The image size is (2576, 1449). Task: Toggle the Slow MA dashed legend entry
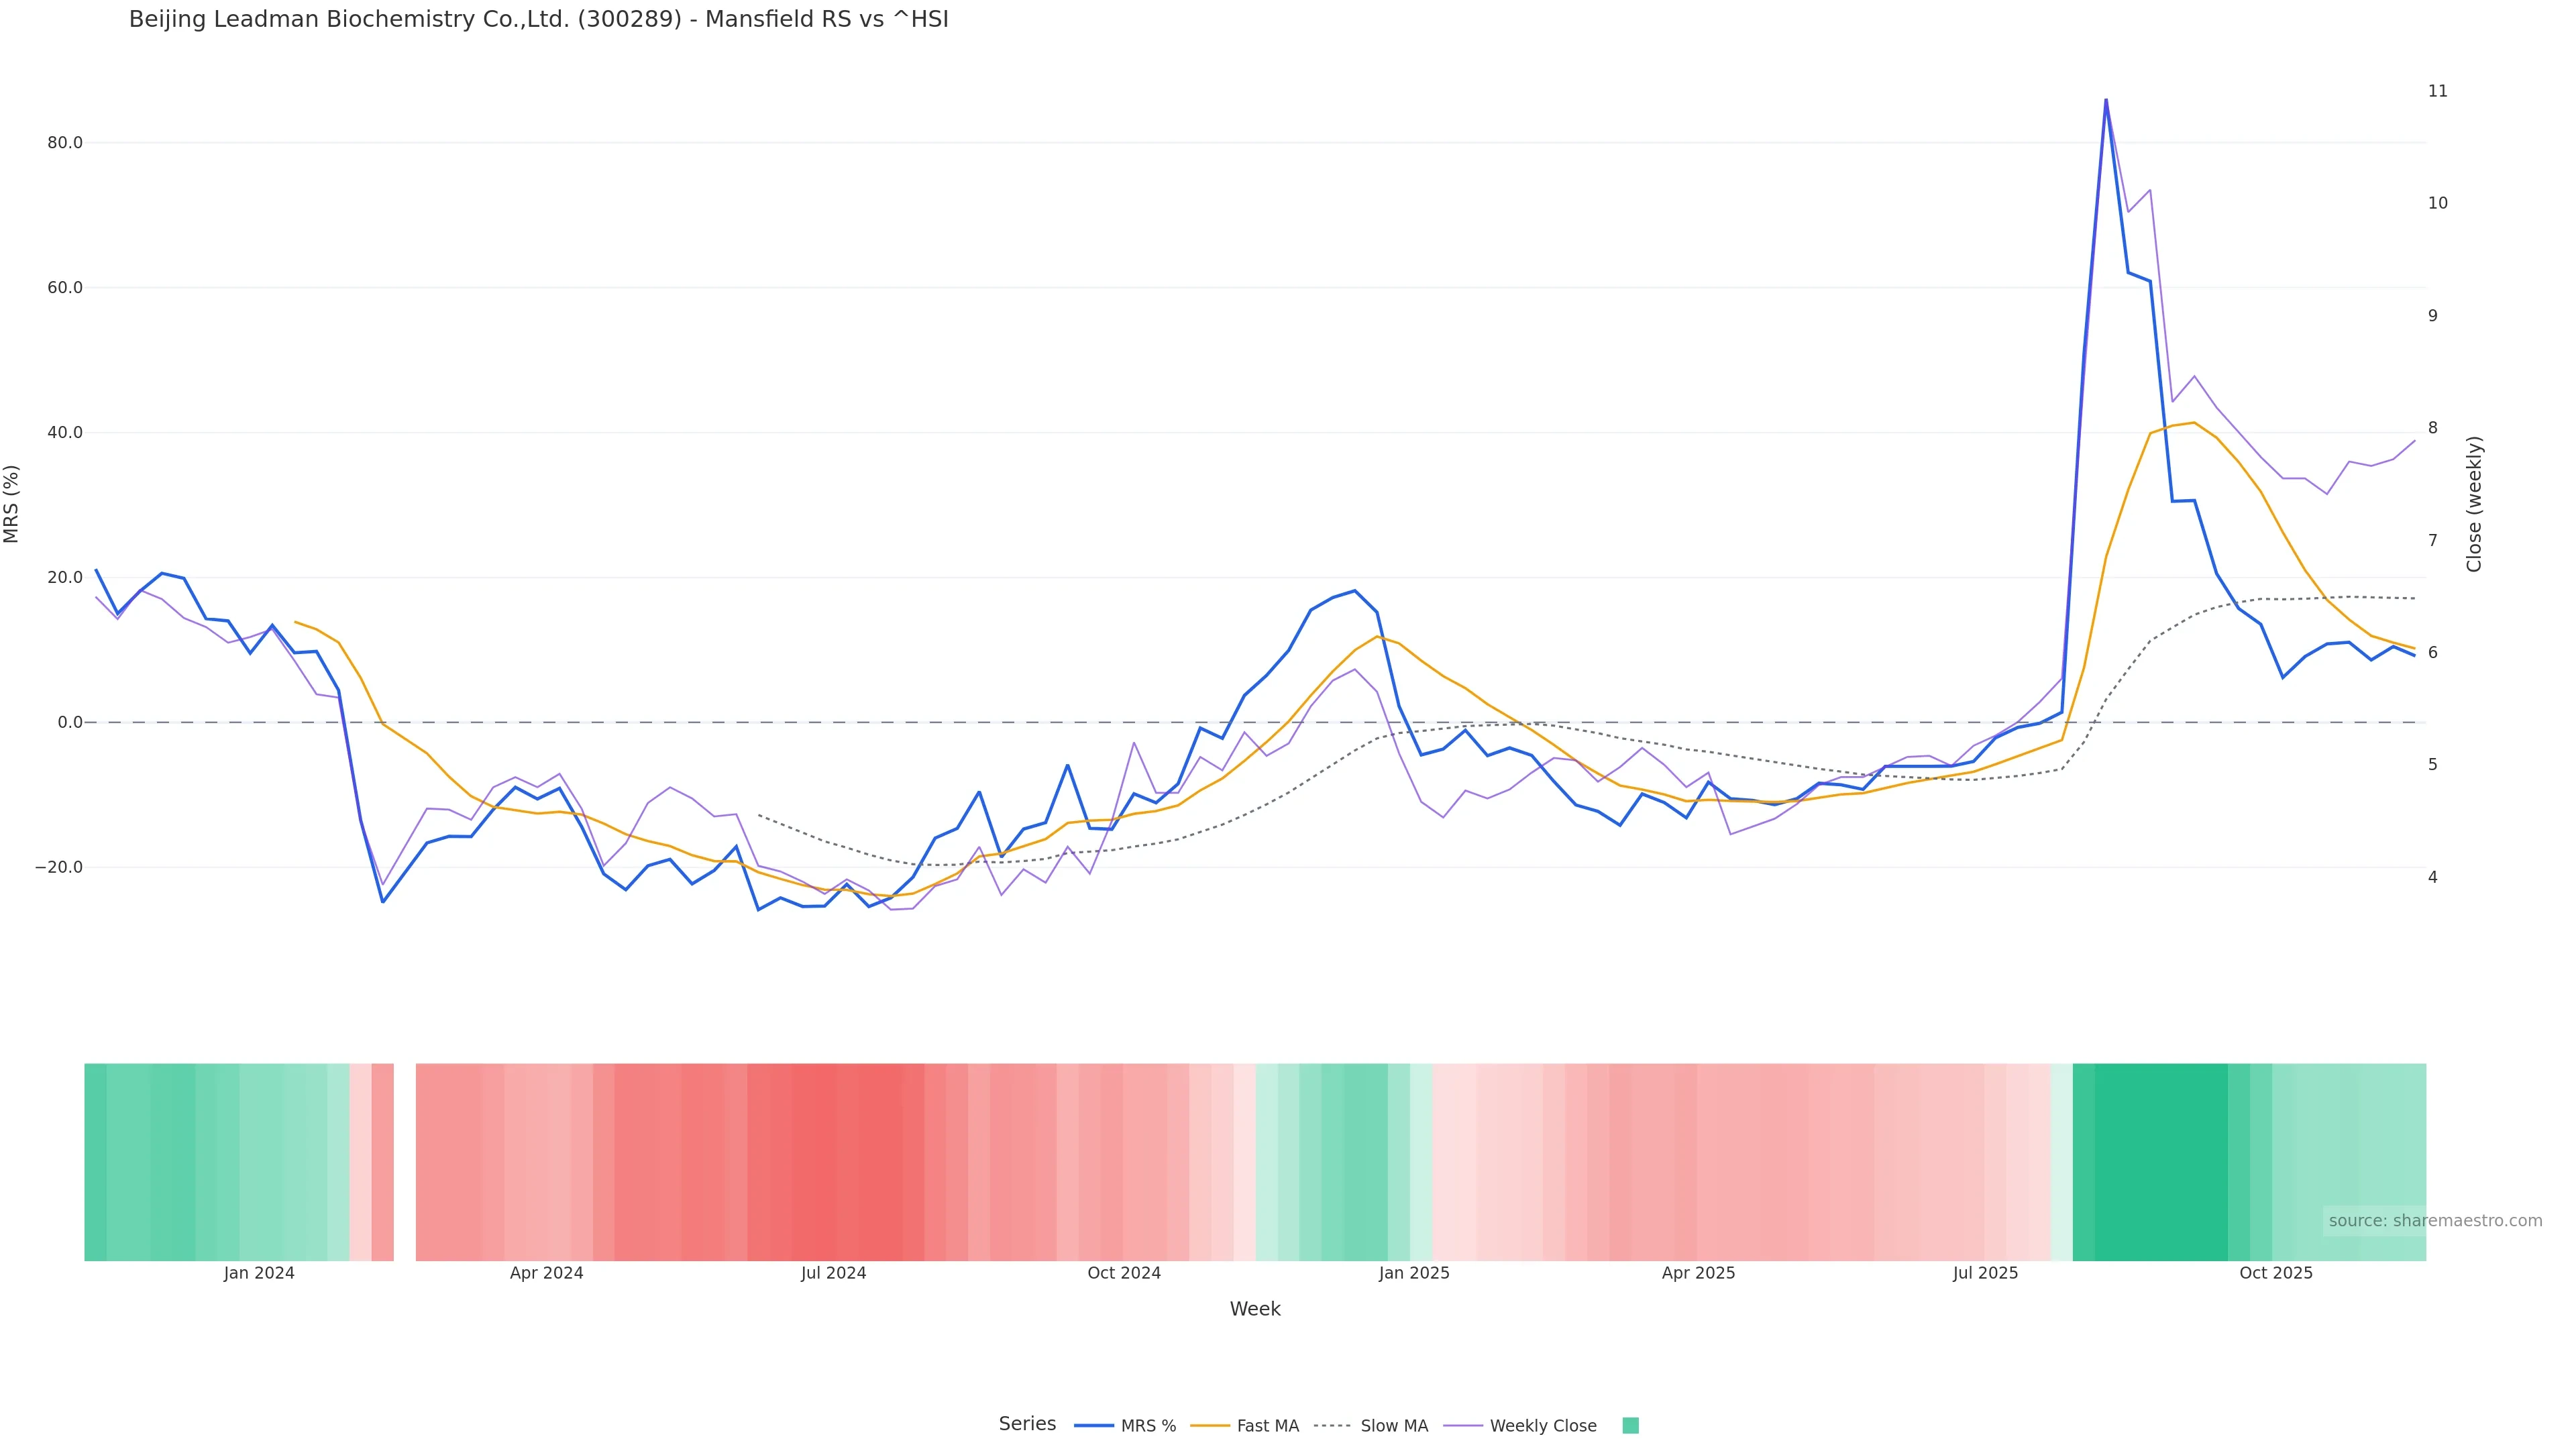pyautogui.click(x=1393, y=1426)
